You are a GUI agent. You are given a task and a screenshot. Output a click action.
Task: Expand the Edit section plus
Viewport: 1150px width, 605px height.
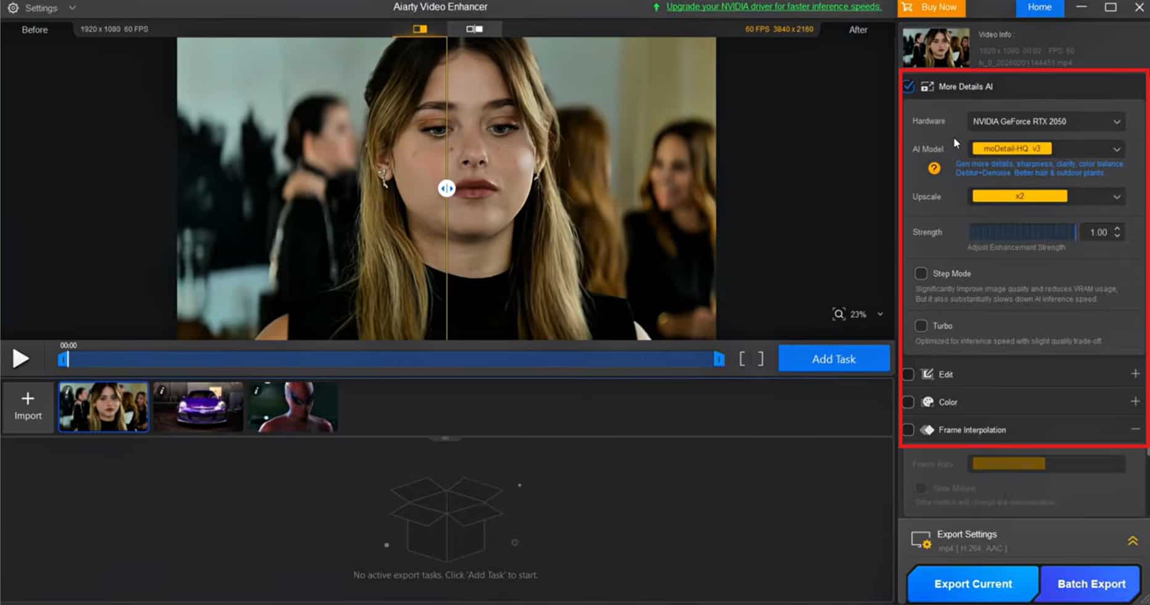coord(1135,374)
